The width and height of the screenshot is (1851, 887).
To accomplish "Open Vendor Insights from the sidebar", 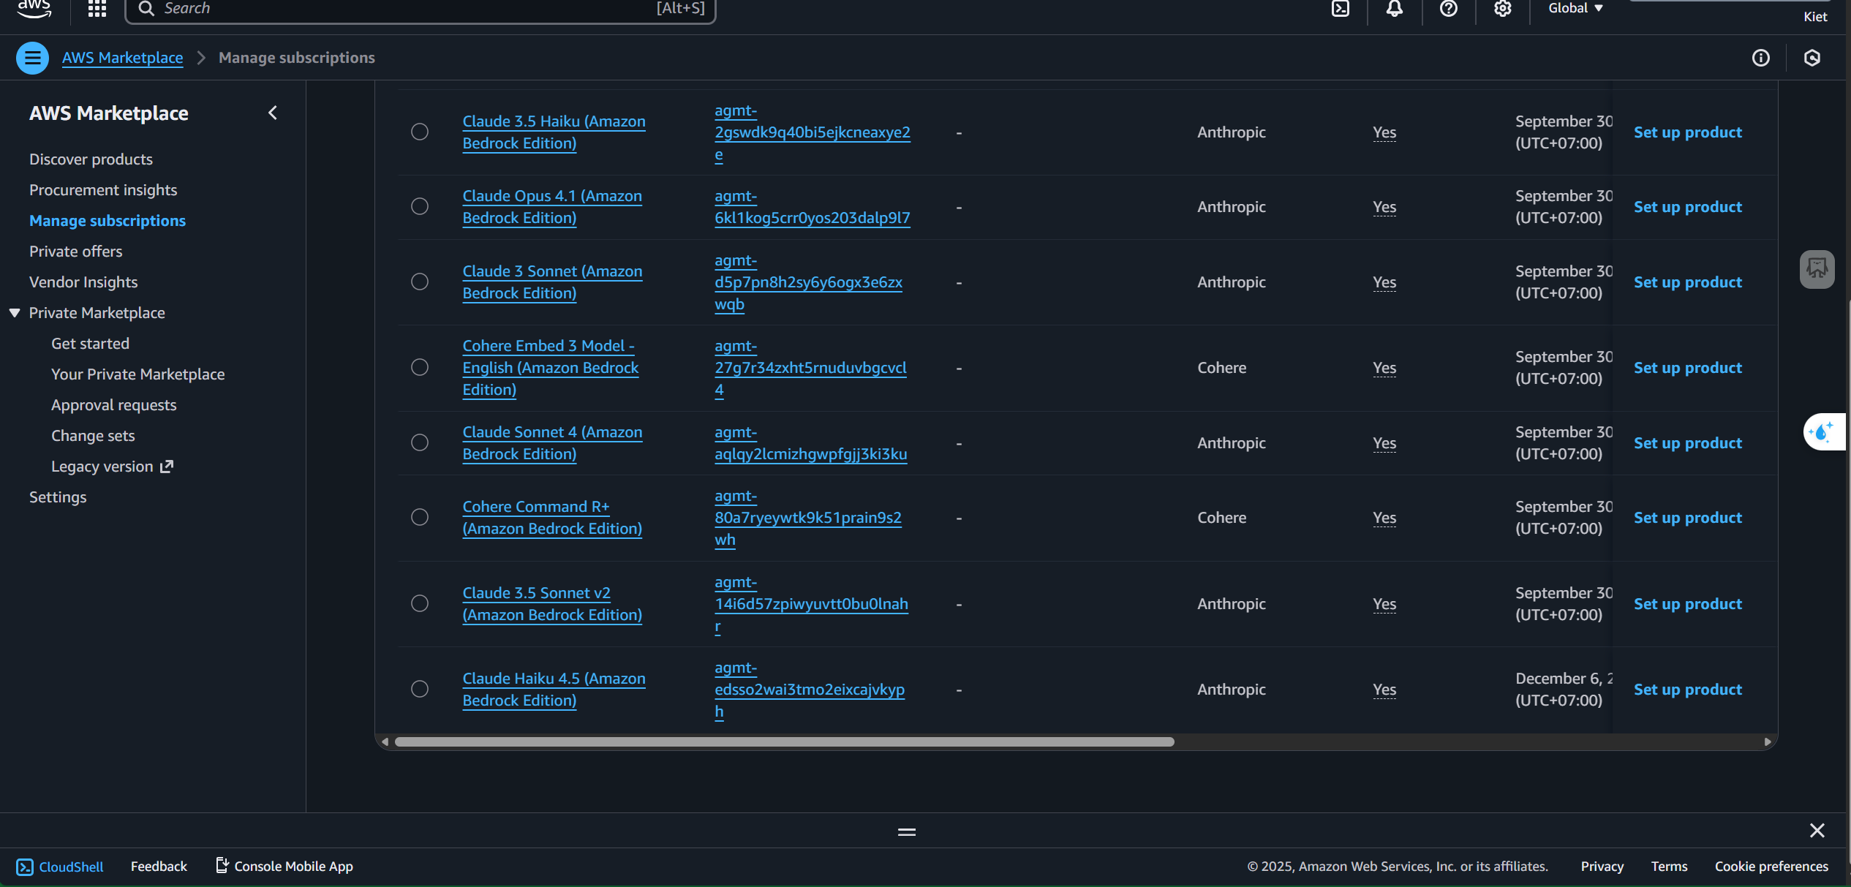I will [83, 282].
